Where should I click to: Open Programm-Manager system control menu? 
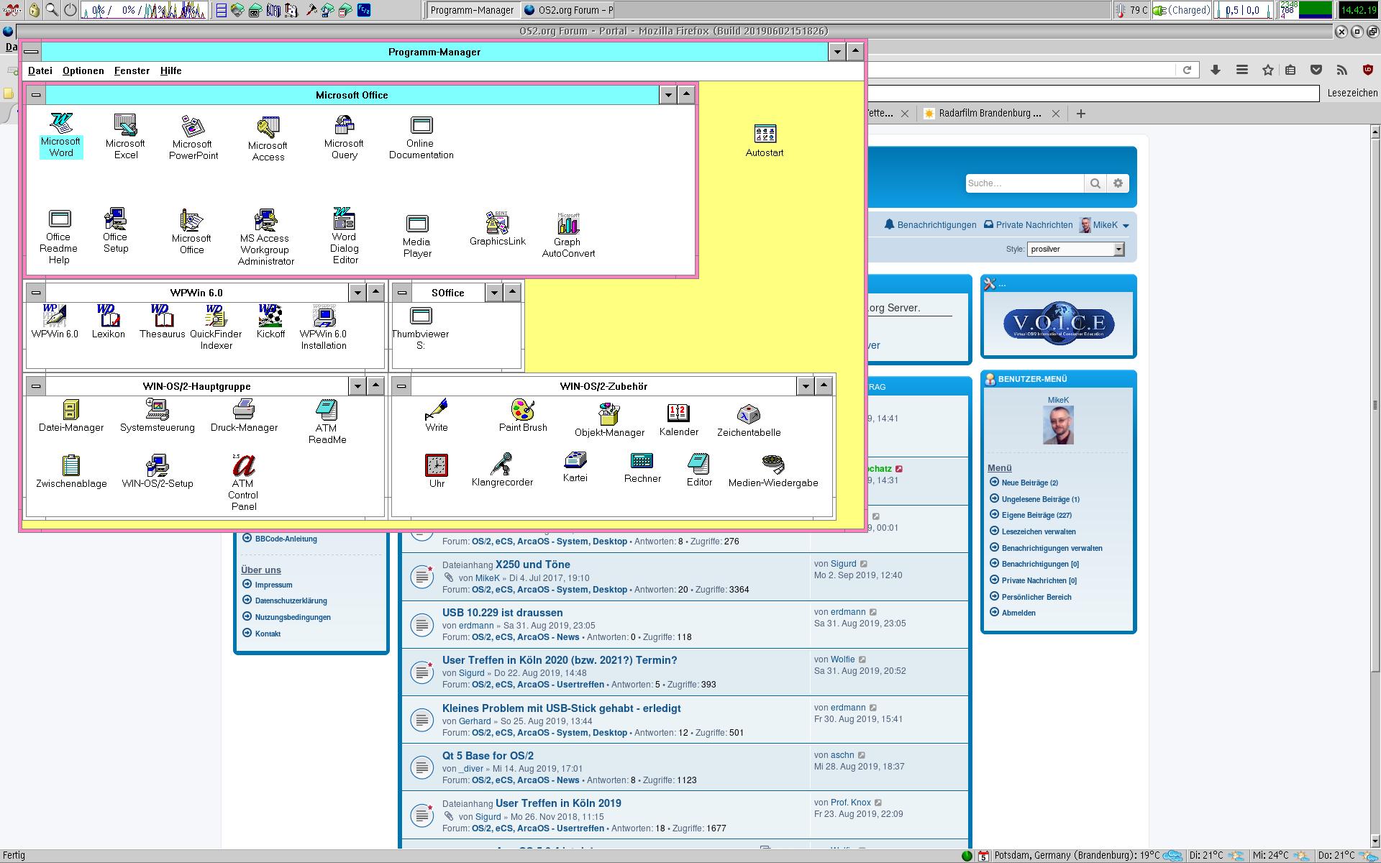pyautogui.click(x=31, y=52)
